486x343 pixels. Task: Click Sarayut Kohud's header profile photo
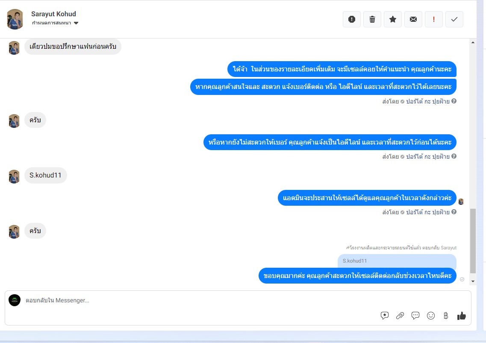pos(15,19)
